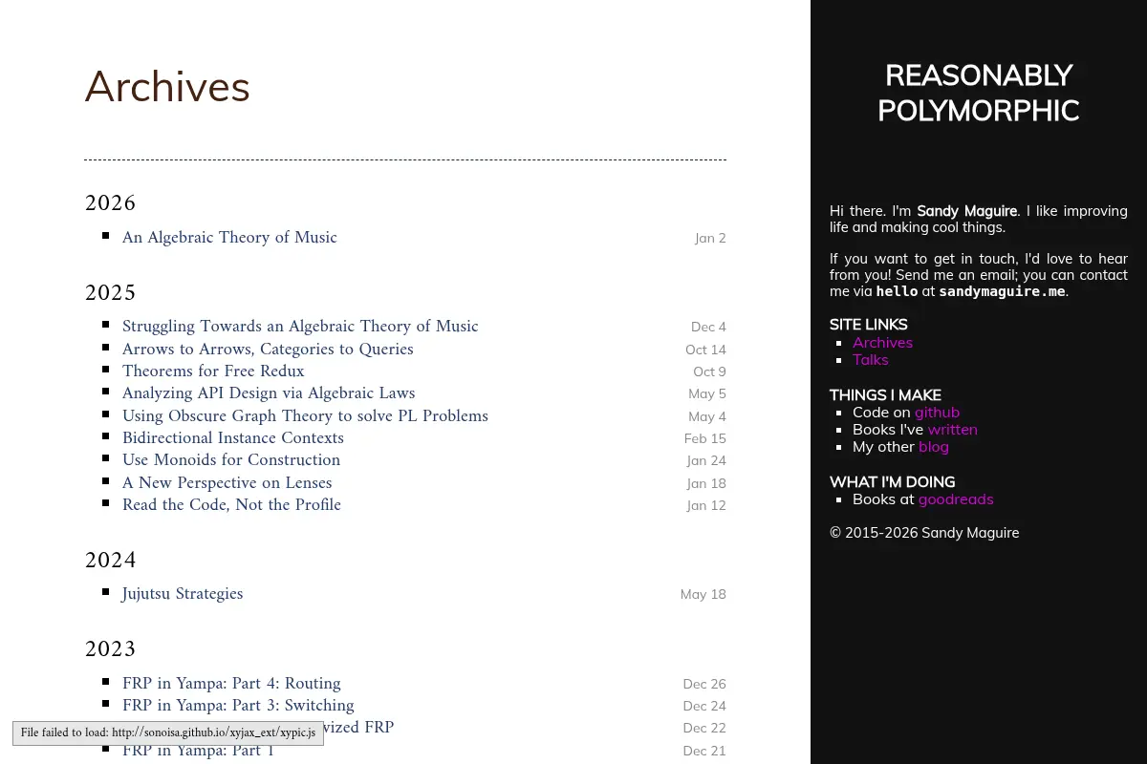Open 'Bidirectional Instance Contexts' post
The height and width of the screenshot is (764, 1147).
233,438
